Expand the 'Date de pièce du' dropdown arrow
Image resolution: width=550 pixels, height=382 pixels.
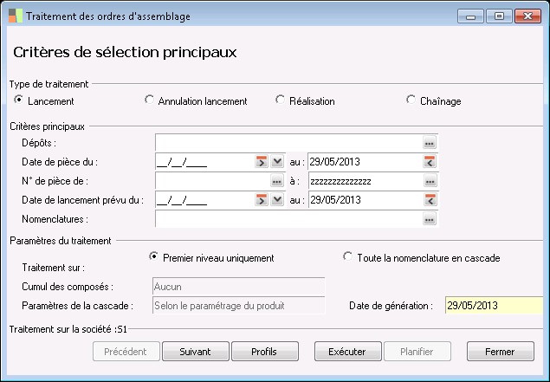(277, 162)
